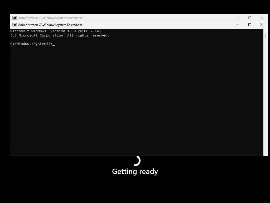Image resolution: width=270 pixels, height=203 pixels.
Task: Click the vertical scrollbar thumb in the console
Action: tap(266, 36)
